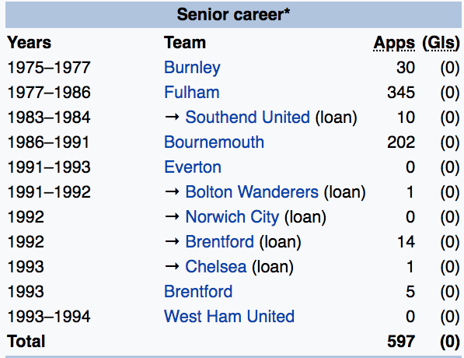Click the total apps value 597
The height and width of the screenshot is (358, 464).
pyautogui.click(x=401, y=341)
